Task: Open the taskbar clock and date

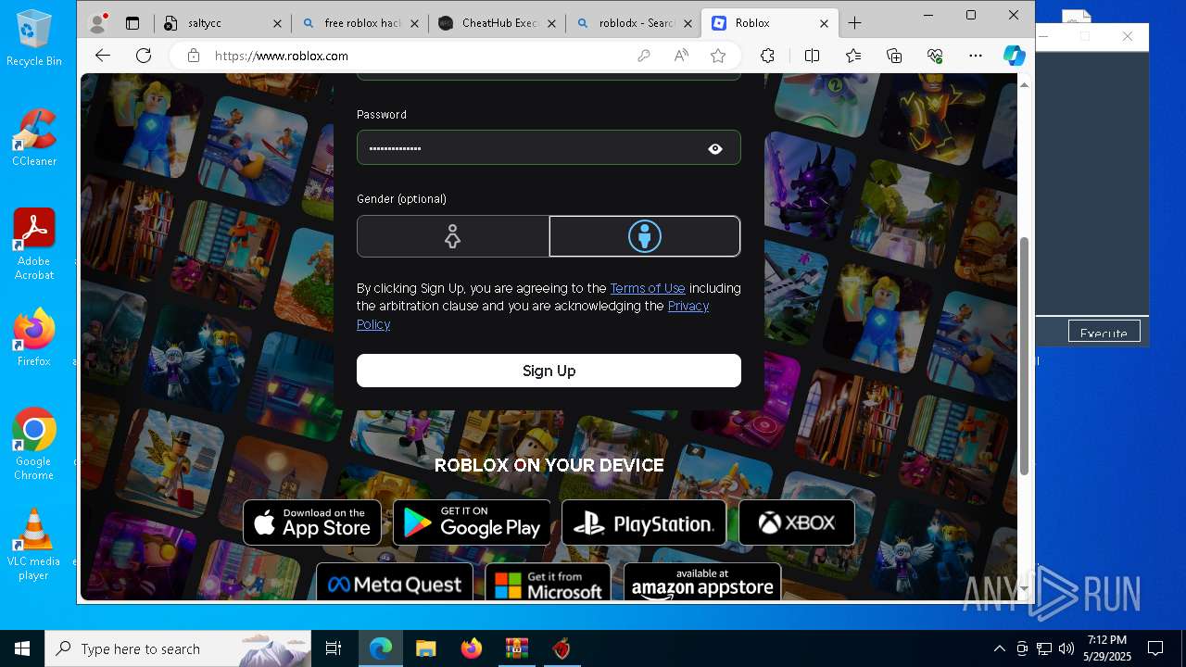Action: [x=1108, y=648]
